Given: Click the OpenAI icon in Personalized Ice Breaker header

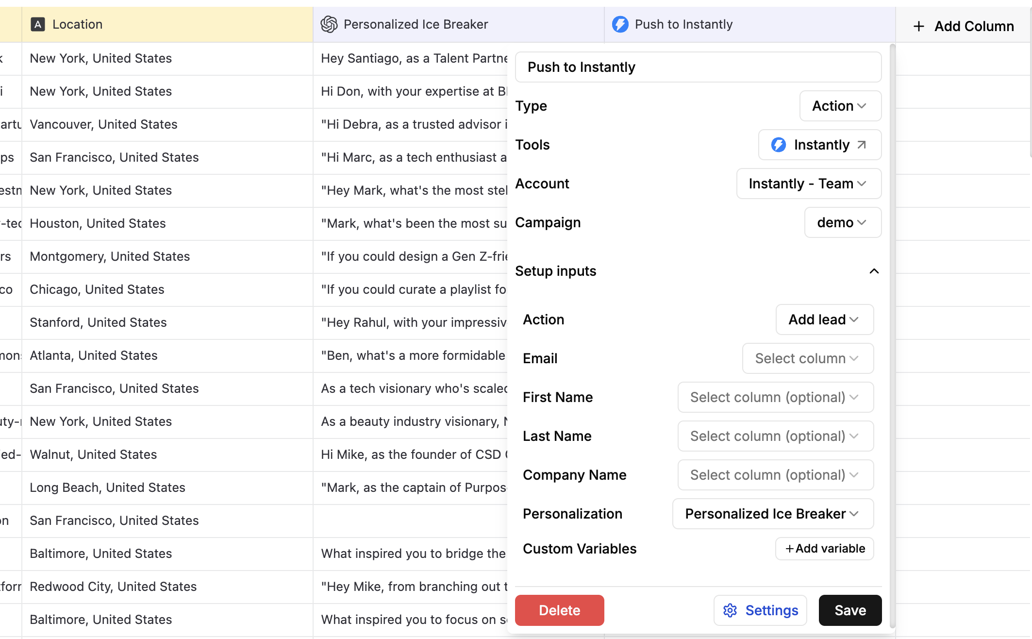Looking at the screenshot, I should (x=329, y=24).
